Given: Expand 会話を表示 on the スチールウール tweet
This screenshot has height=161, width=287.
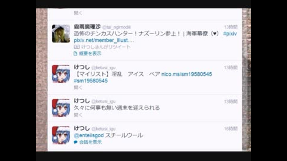Looking at the screenshot, I should (90, 142).
